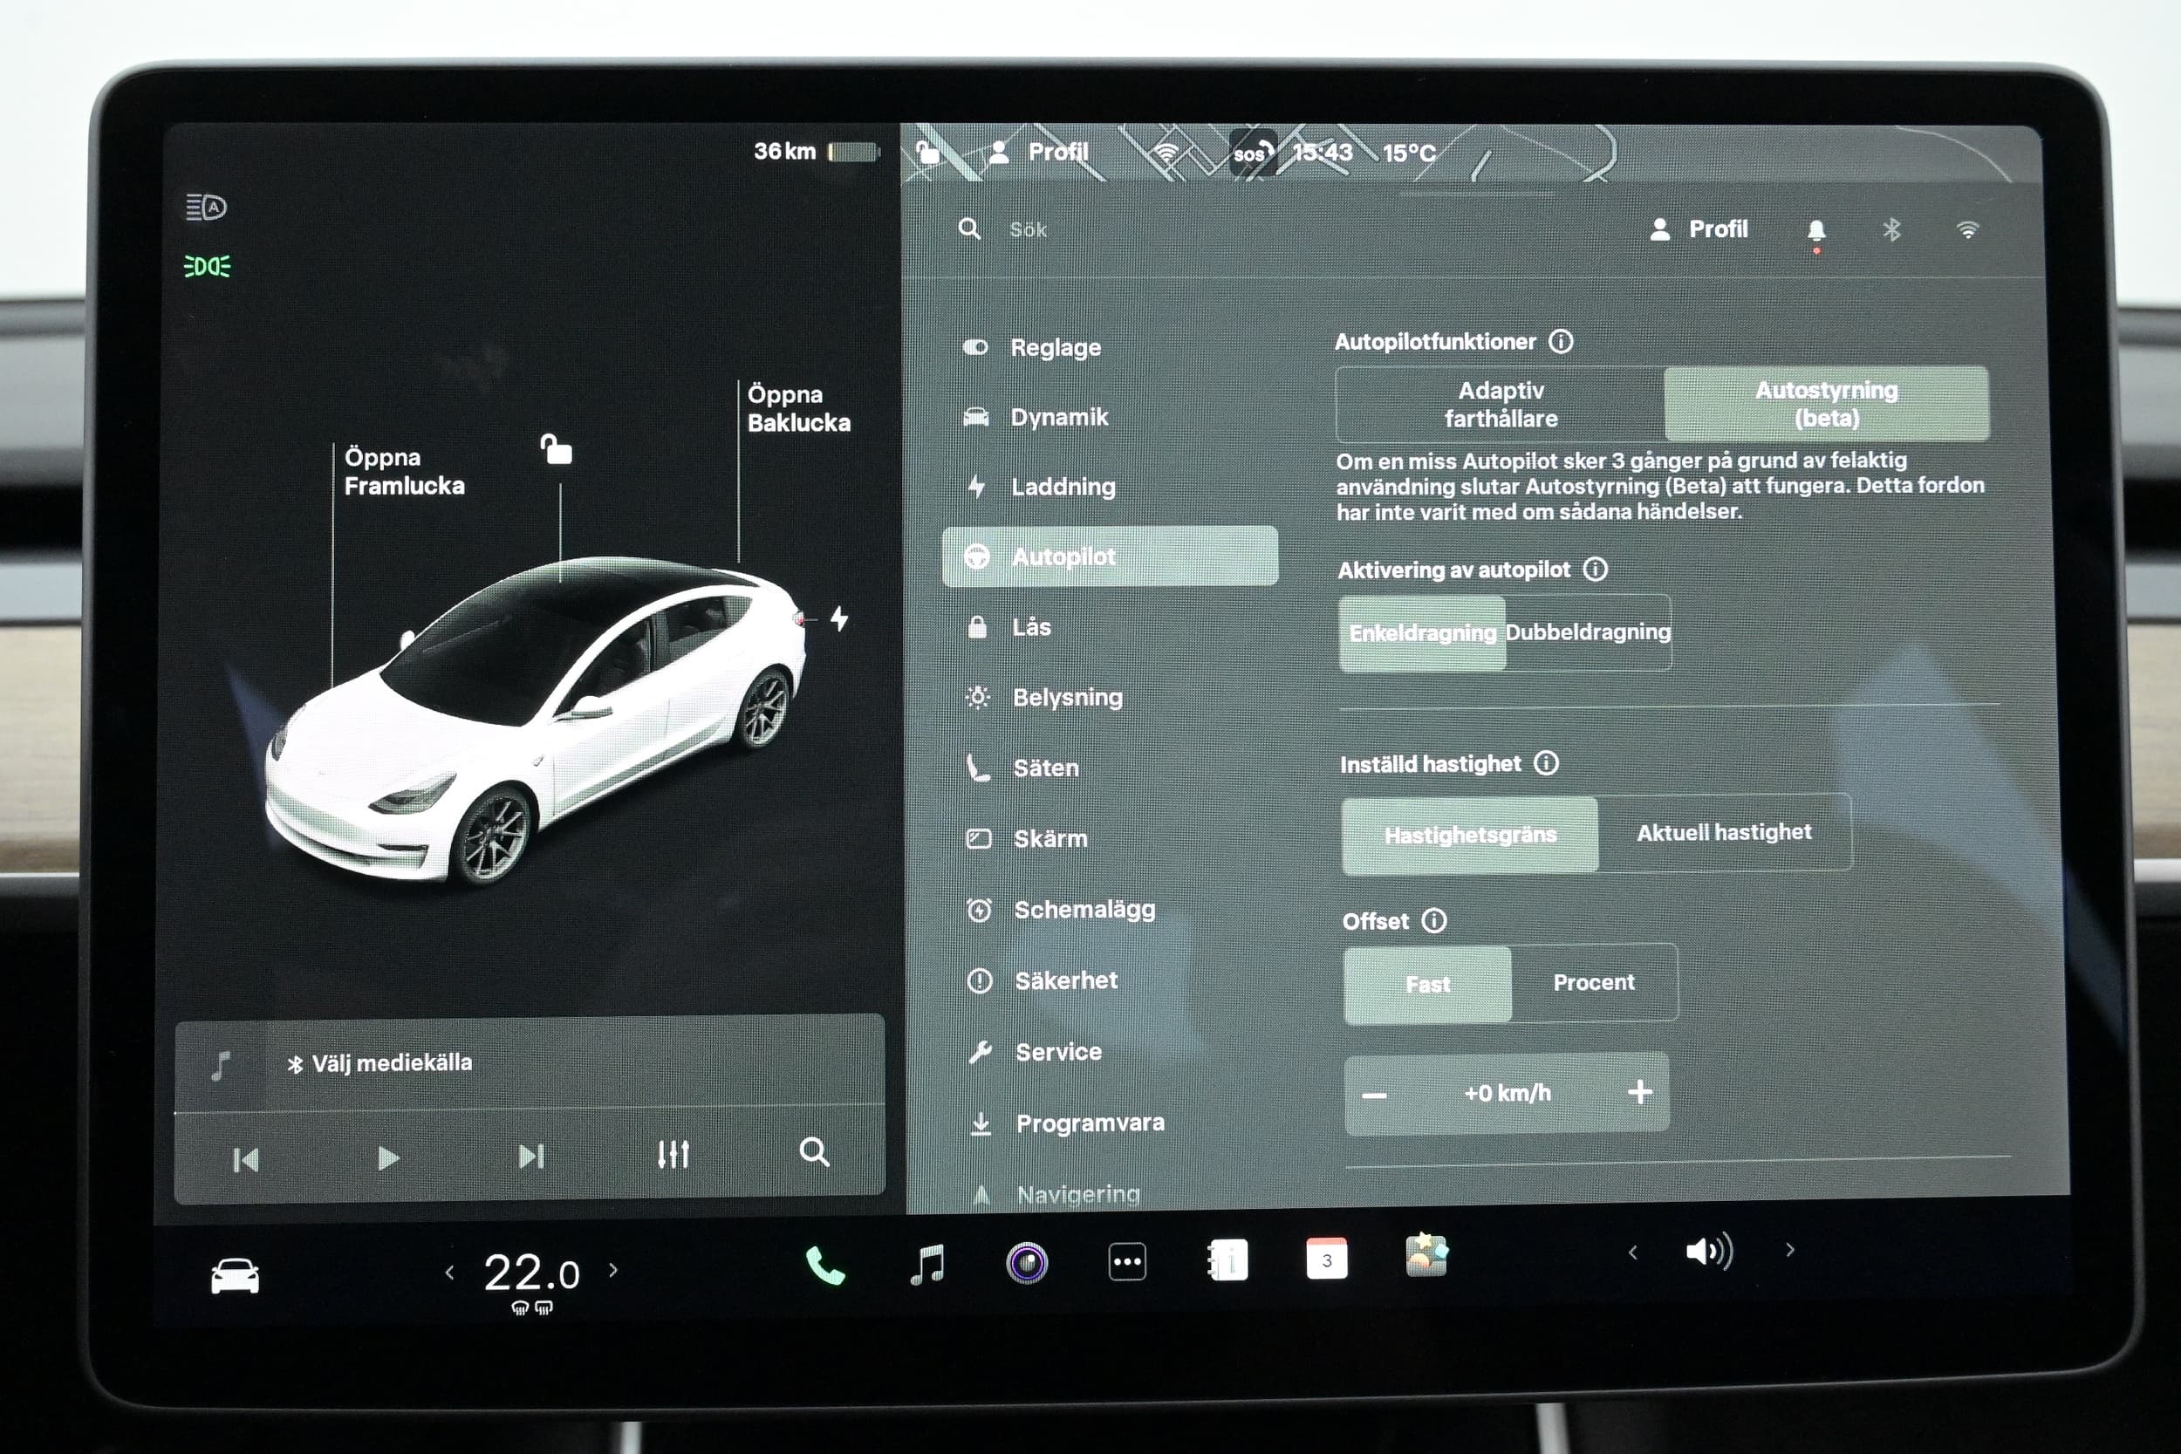Switch offset to Procent
This screenshot has width=2181, height=1454.
(x=1593, y=983)
